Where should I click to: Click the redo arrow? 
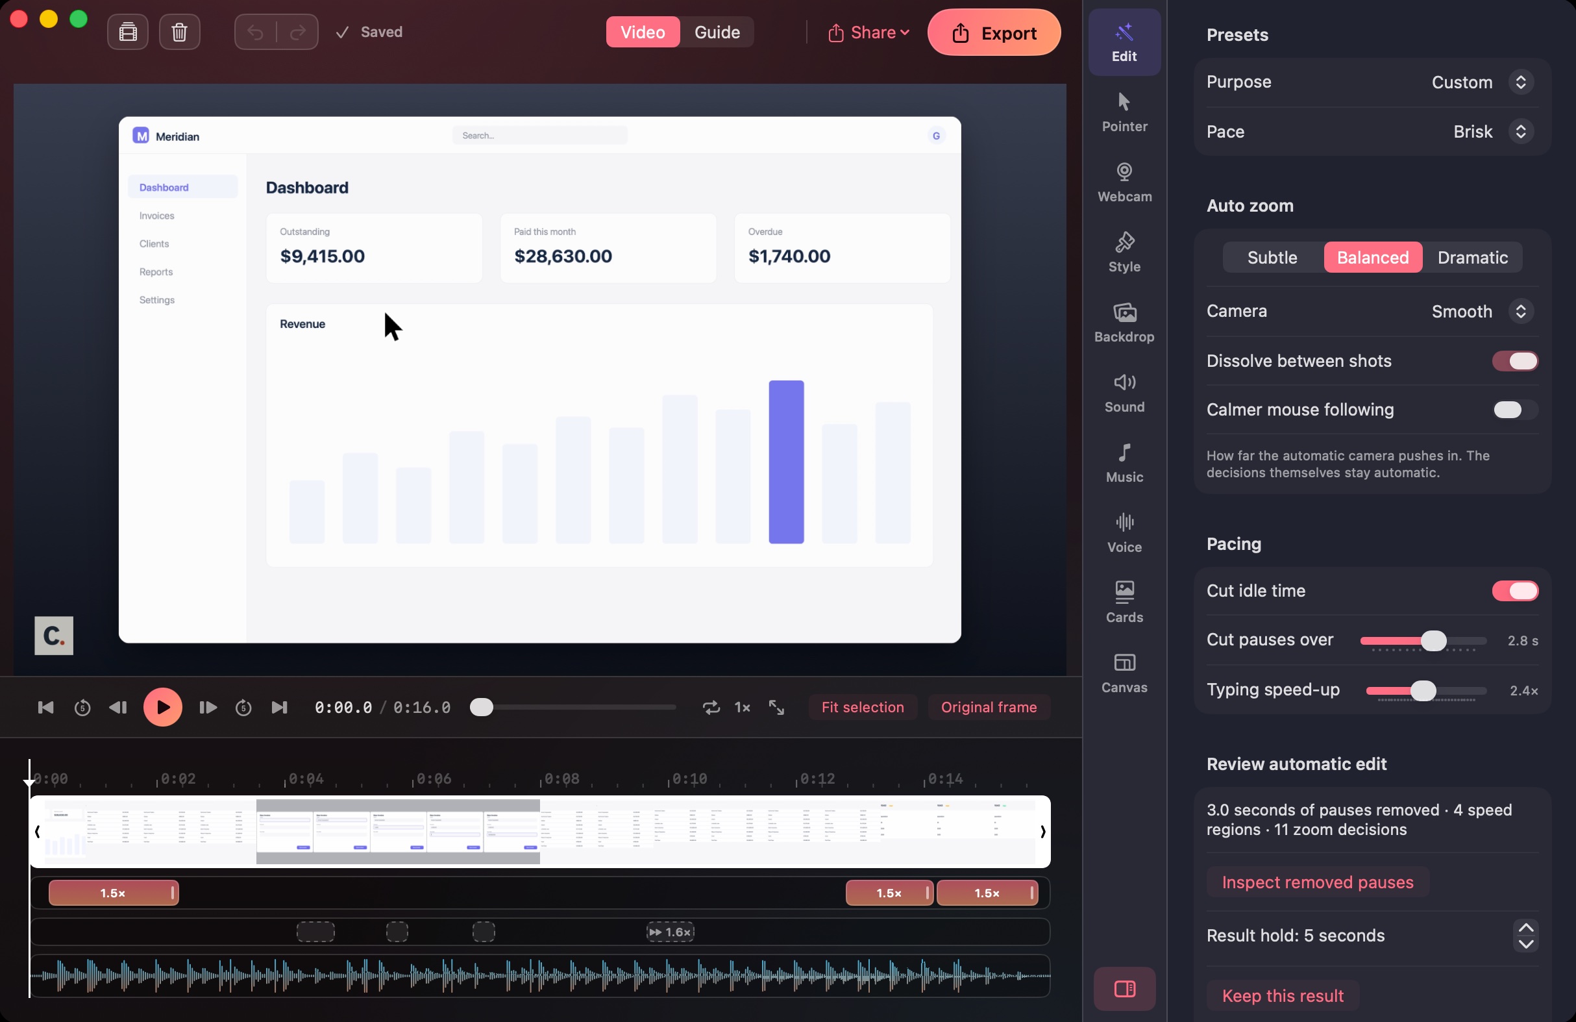click(298, 32)
